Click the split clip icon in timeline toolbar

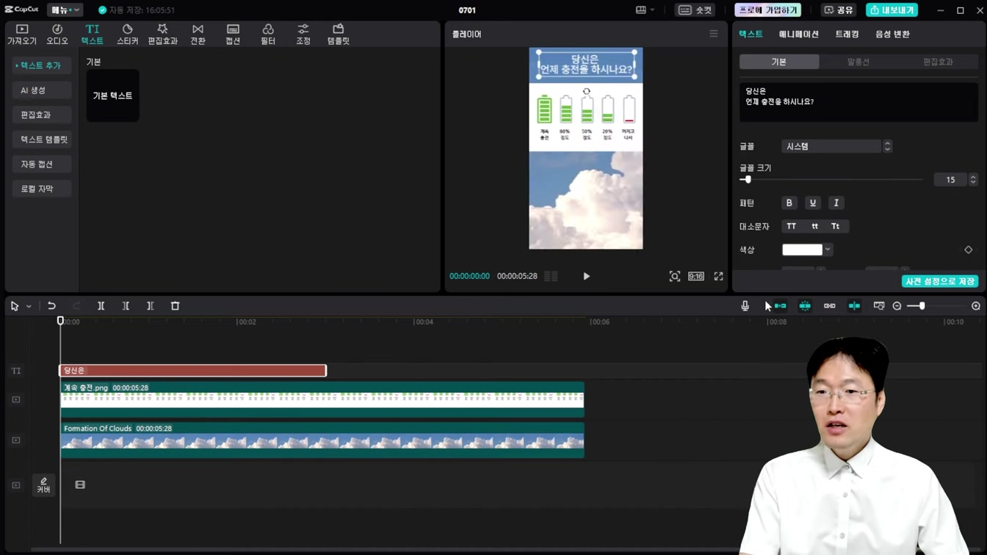(101, 306)
